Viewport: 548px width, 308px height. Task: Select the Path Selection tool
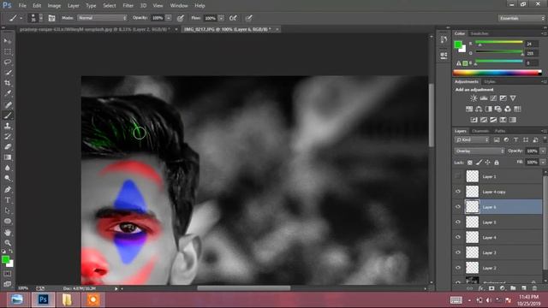pos(8,210)
